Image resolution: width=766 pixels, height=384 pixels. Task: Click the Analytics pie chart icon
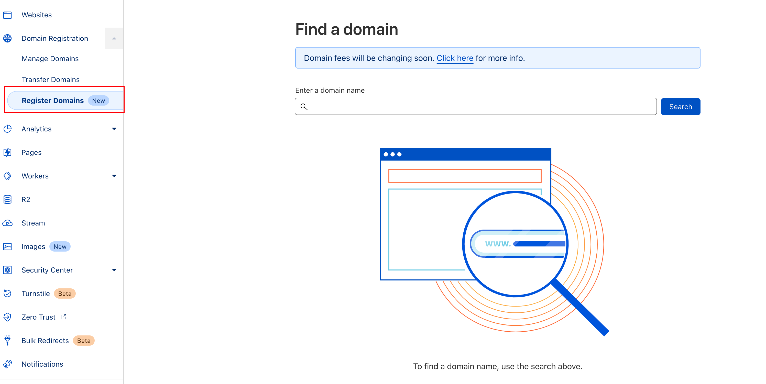7,129
